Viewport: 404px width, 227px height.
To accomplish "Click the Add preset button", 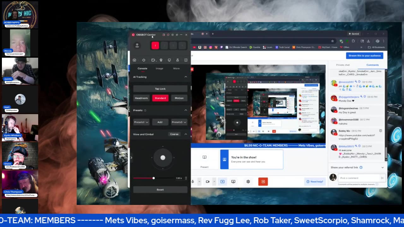I will (160, 122).
